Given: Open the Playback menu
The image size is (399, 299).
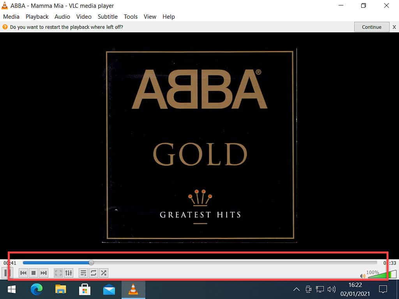Looking at the screenshot, I should coord(37,17).
